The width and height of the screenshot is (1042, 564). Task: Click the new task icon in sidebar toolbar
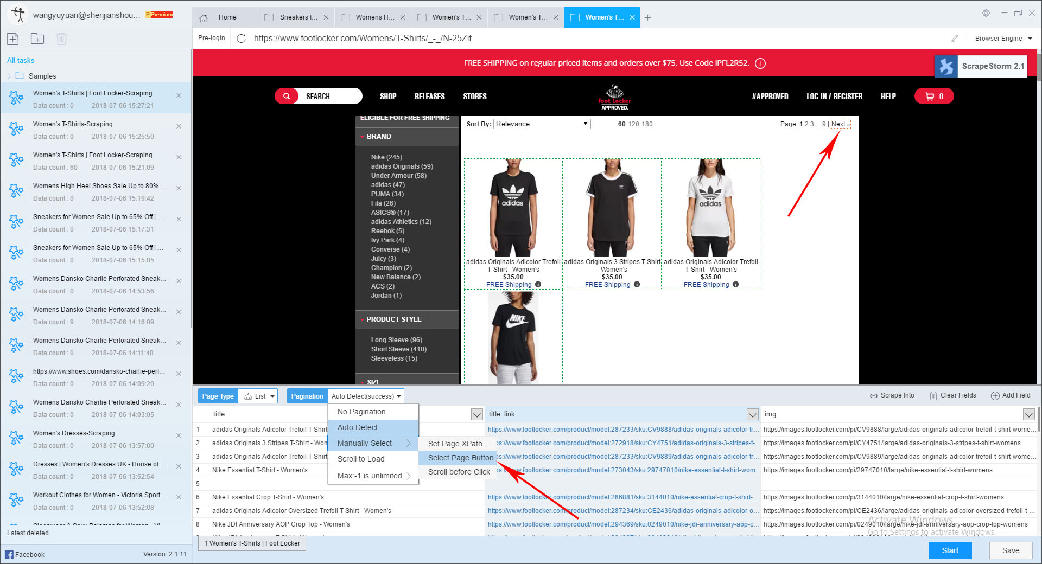tap(13, 39)
